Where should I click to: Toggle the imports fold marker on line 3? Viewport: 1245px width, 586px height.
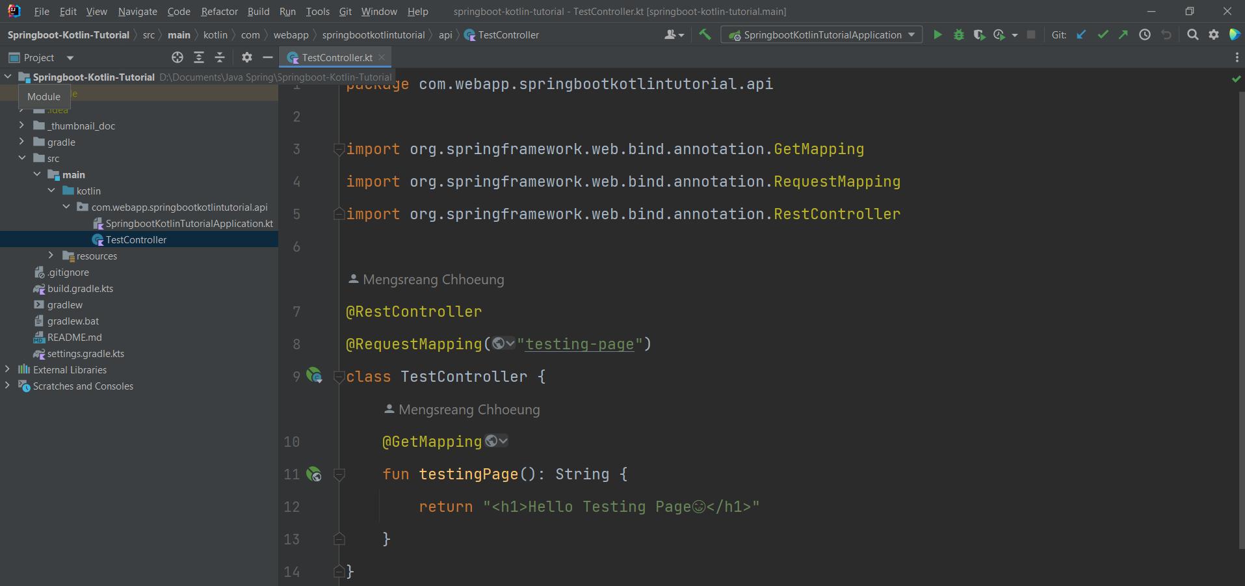(339, 149)
